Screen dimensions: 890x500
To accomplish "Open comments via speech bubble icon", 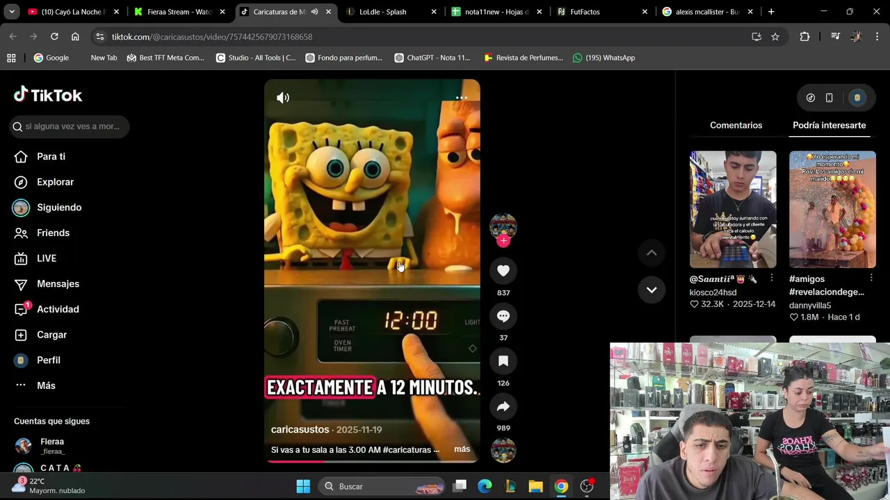I will (503, 316).
